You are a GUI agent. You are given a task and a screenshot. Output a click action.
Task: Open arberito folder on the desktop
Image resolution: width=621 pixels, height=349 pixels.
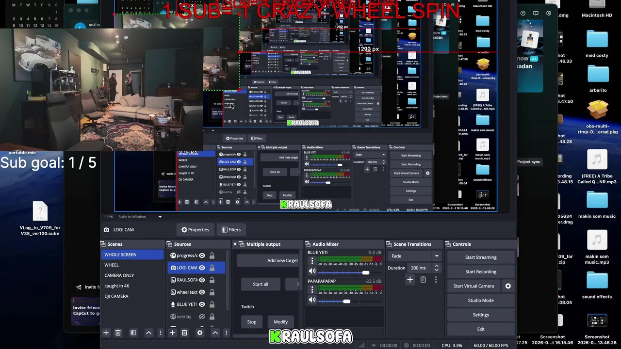[x=598, y=79]
